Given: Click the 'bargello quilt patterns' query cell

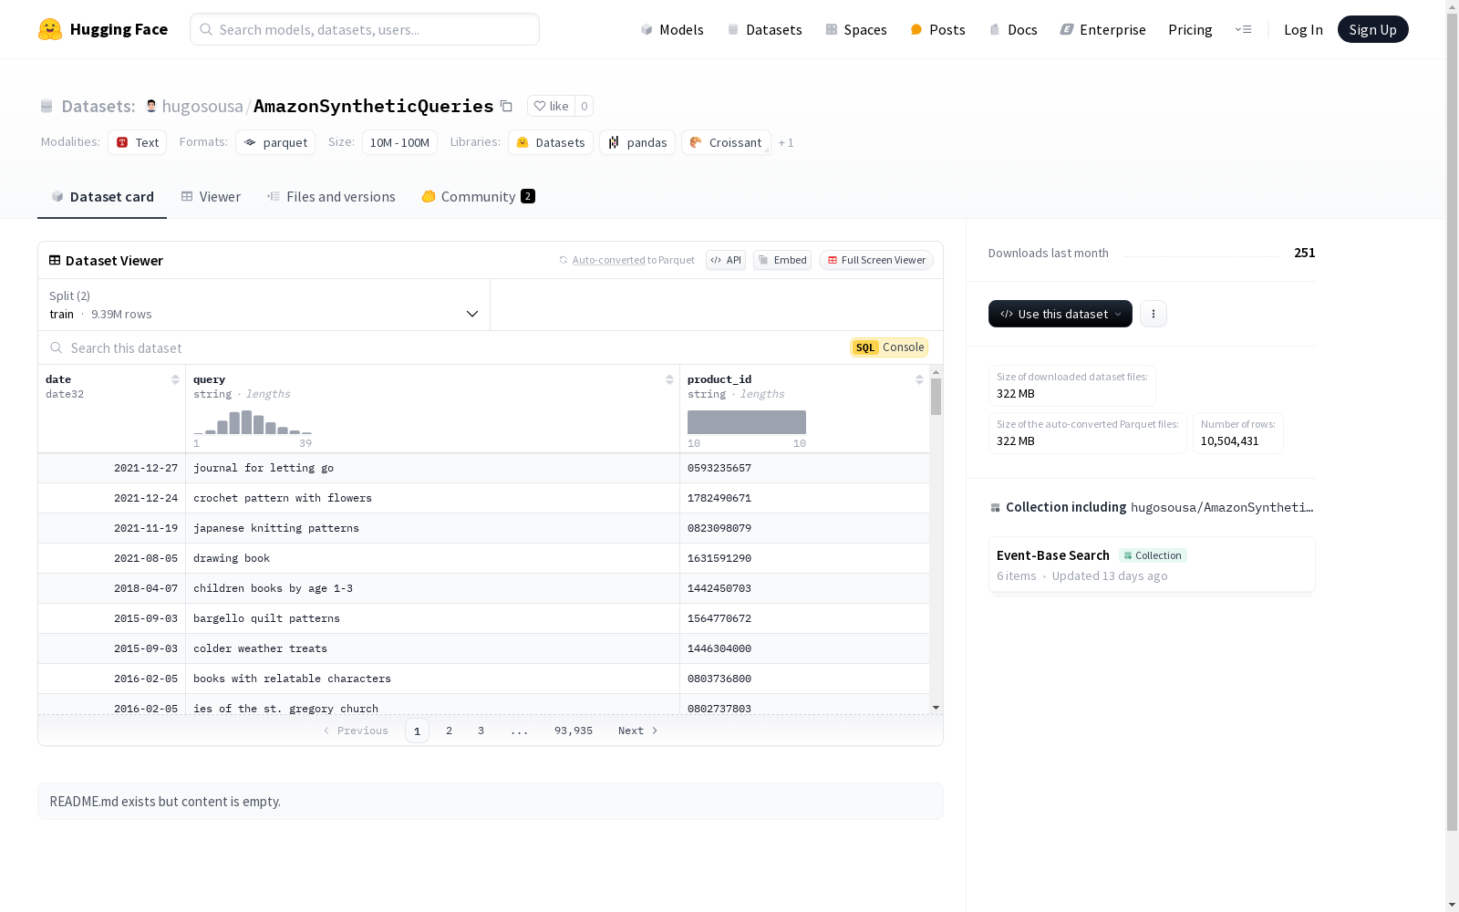Looking at the screenshot, I should 432,618.
